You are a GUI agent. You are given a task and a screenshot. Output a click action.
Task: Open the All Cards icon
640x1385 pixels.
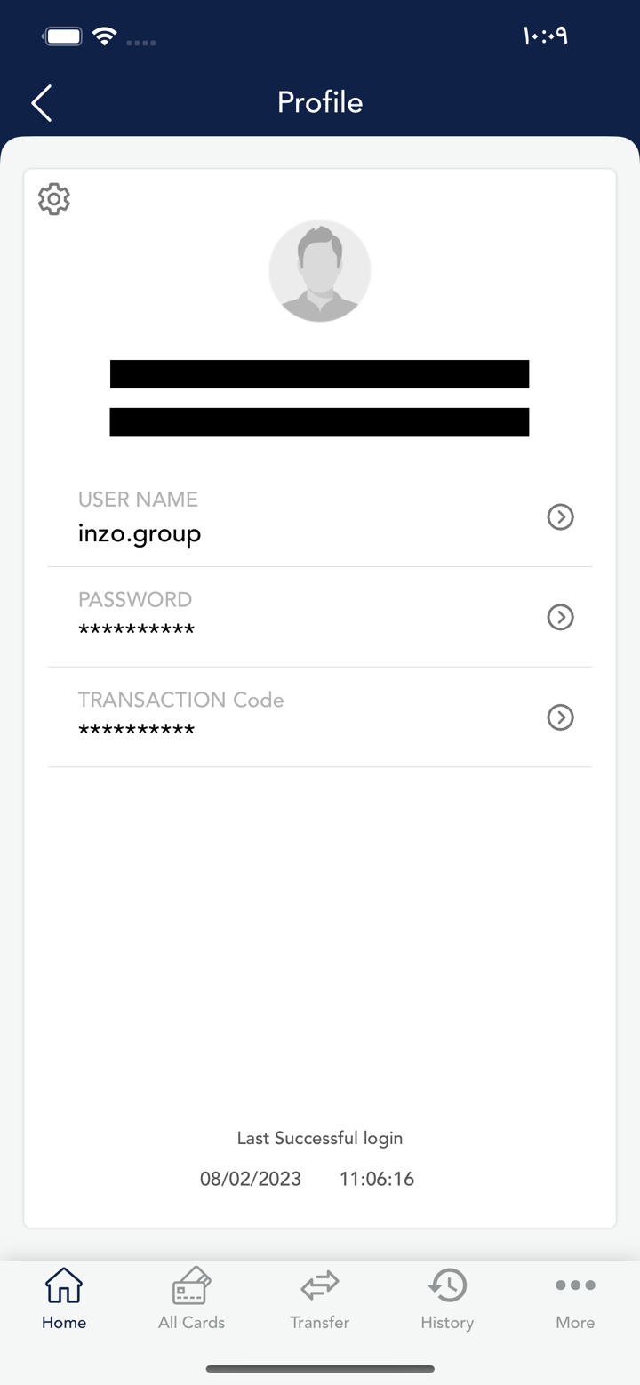191,1285
